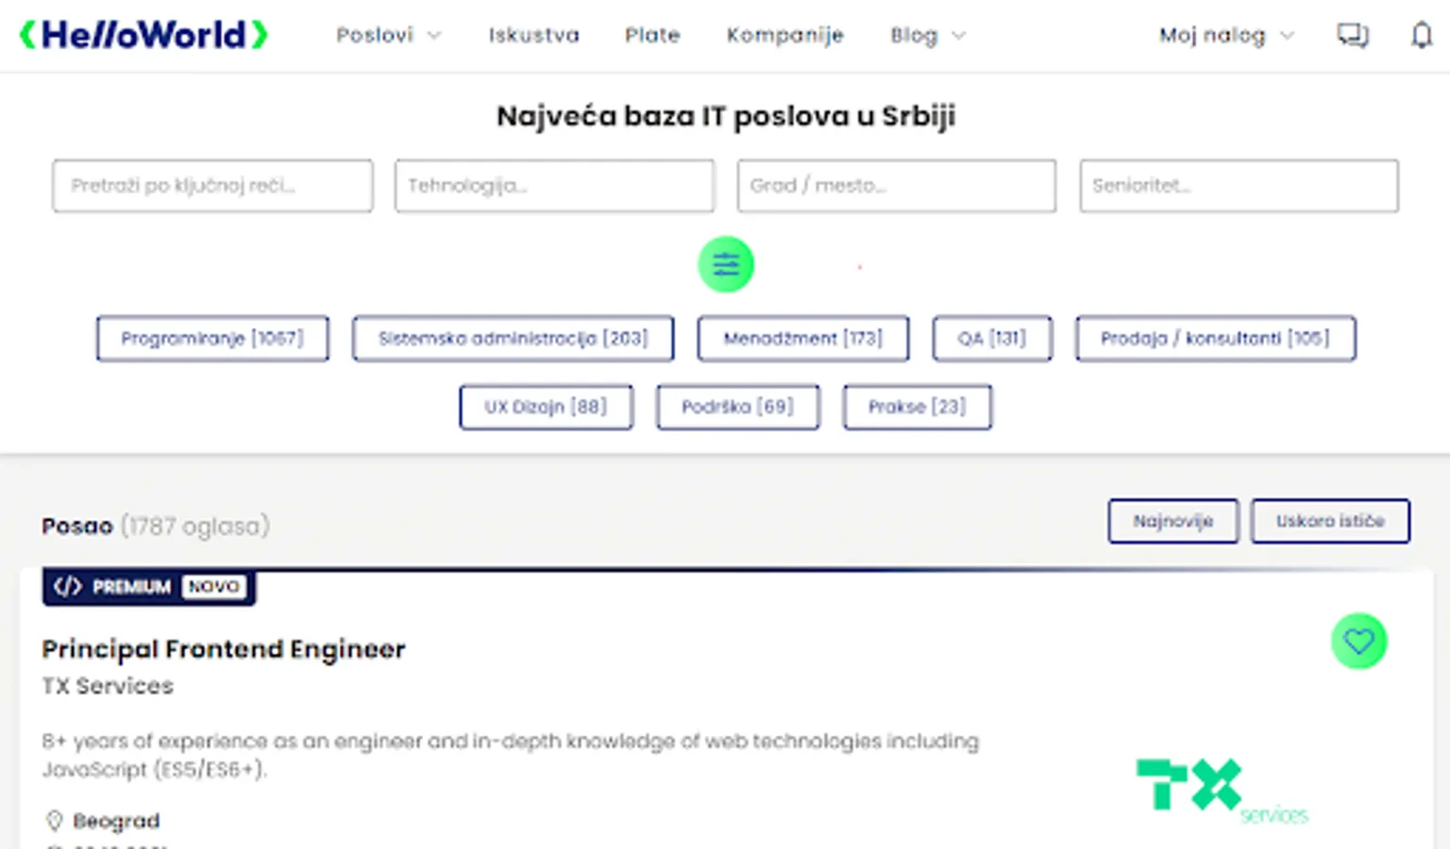
Task: Open the Kompanije menu item
Action: click(x=784, y=36)
